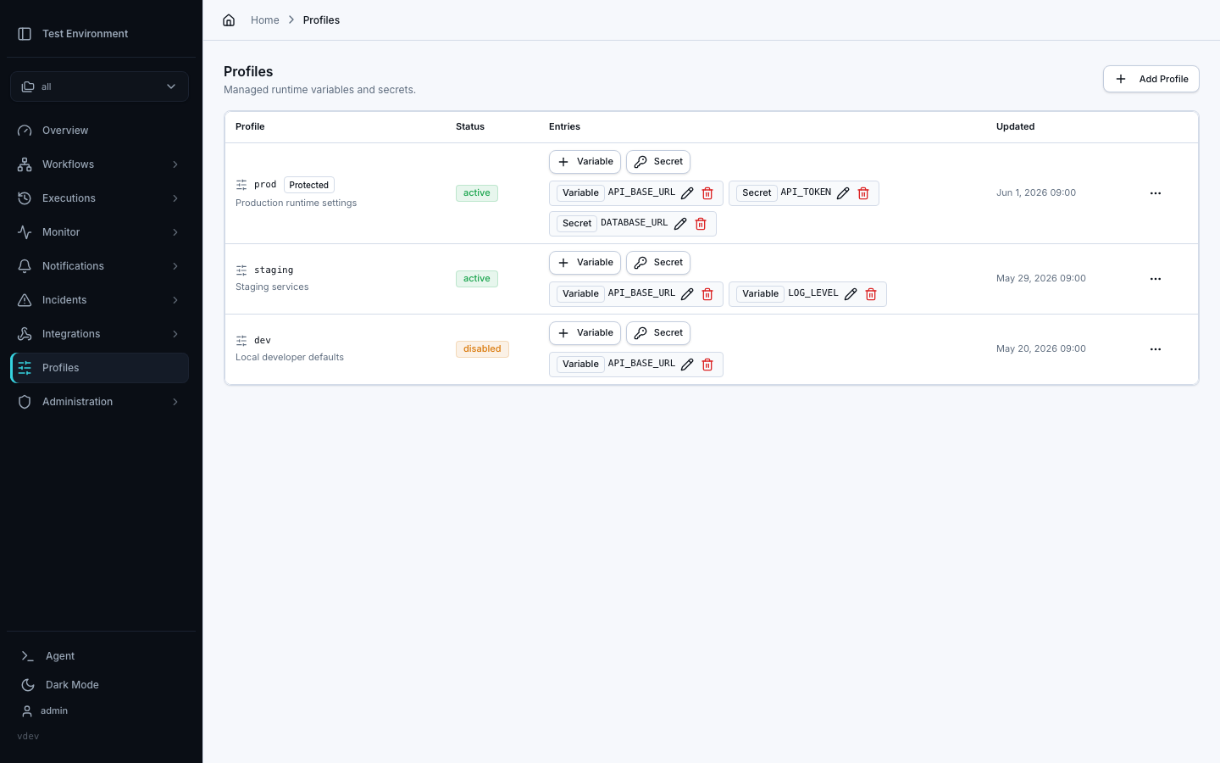Open the 'all' workspace dropdown
1220x763 pixels.
(x=99, y=86)
